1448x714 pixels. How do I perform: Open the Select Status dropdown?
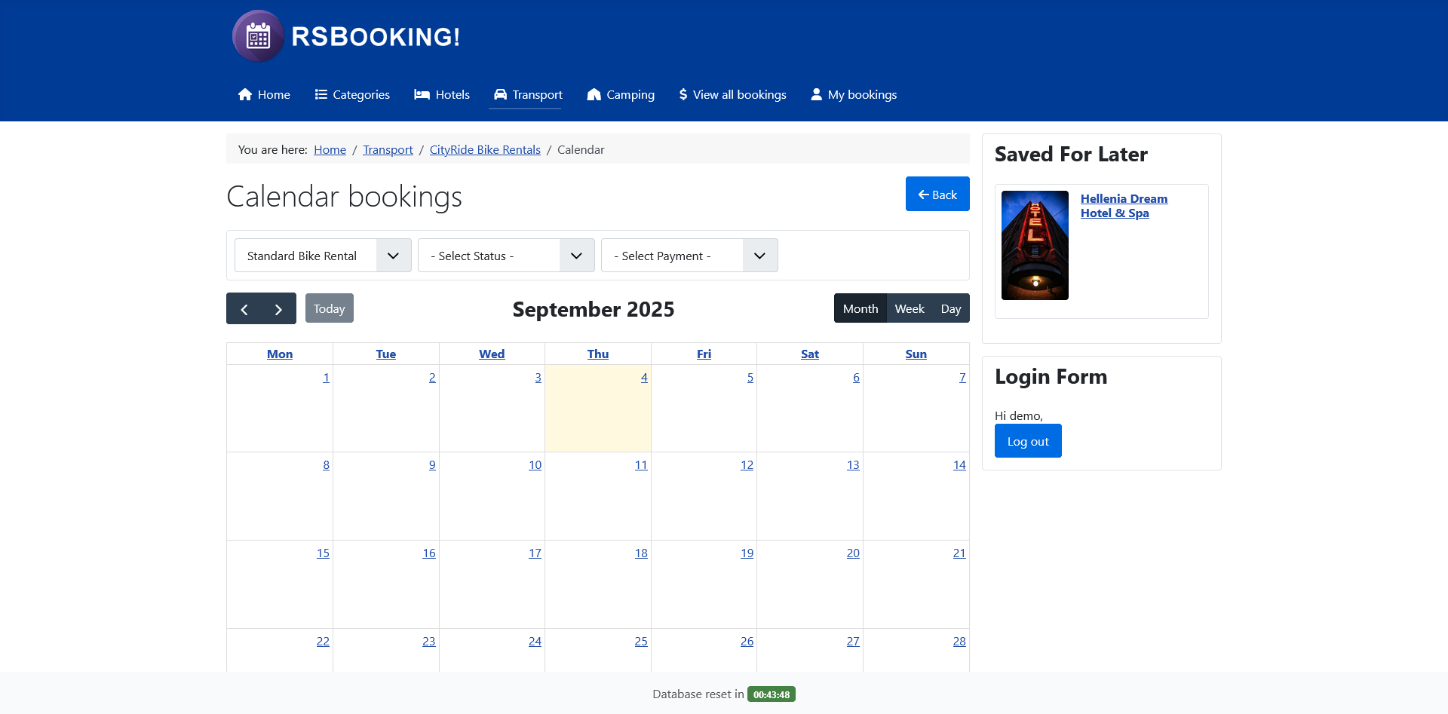(x=506, y=256)
